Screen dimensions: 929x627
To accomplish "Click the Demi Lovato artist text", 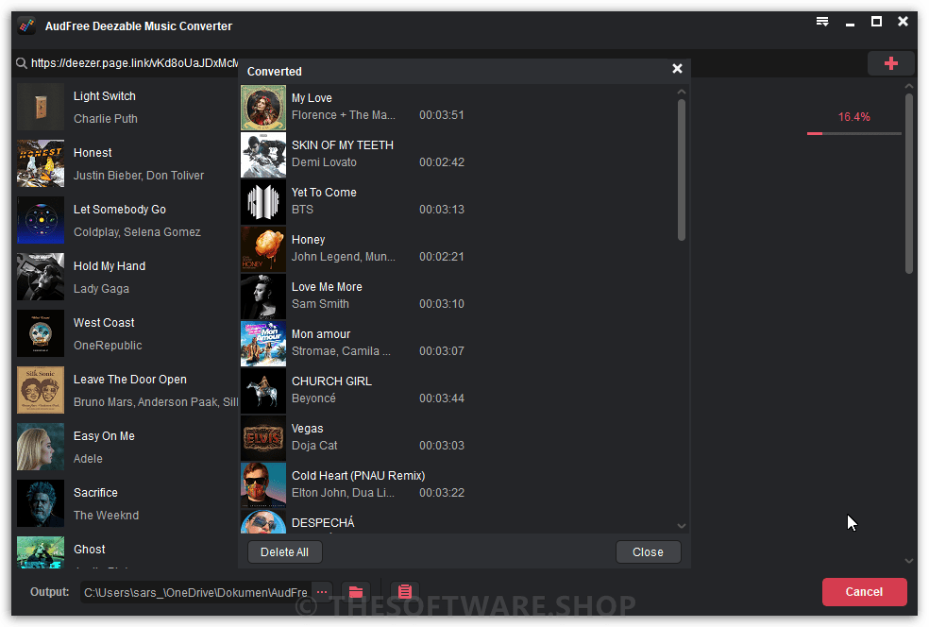I will [324, 162].
